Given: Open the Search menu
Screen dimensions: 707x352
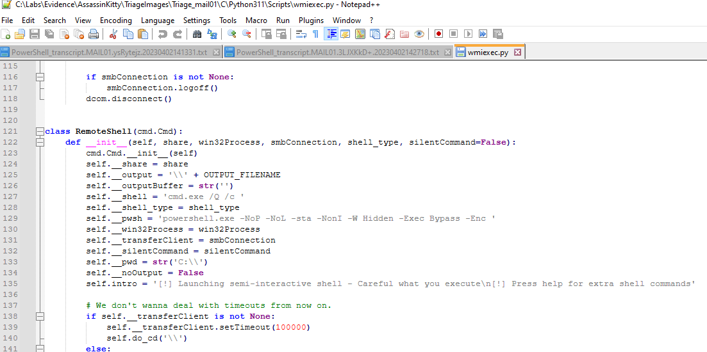Looking at the screenshot, I should (x=54, y=20).
